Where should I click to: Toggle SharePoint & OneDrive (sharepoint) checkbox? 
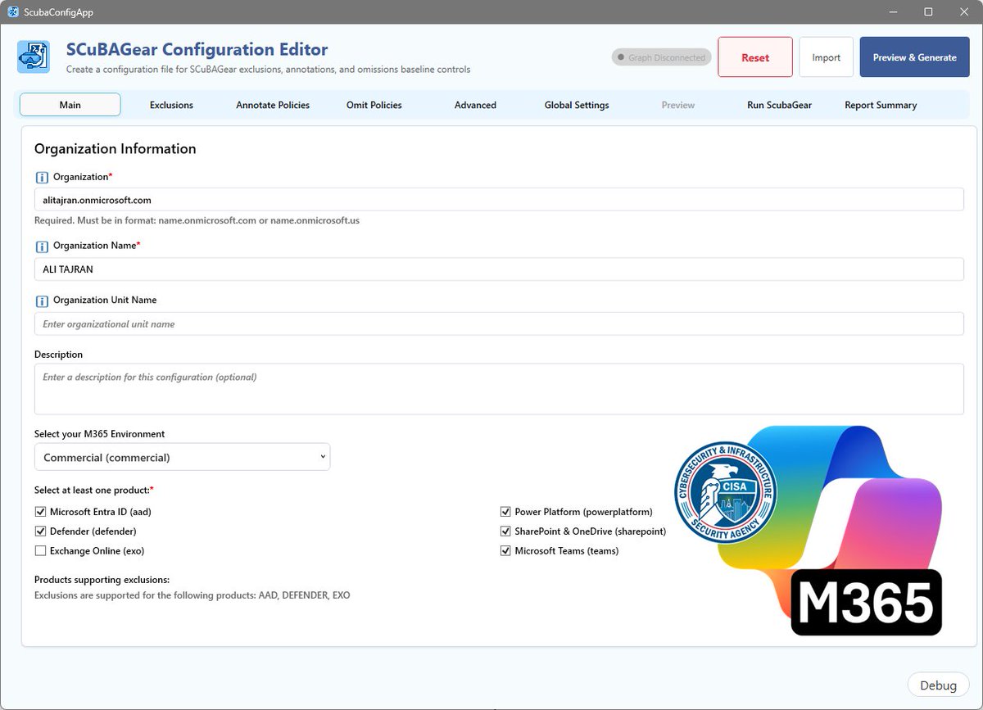tap(505, 531)
